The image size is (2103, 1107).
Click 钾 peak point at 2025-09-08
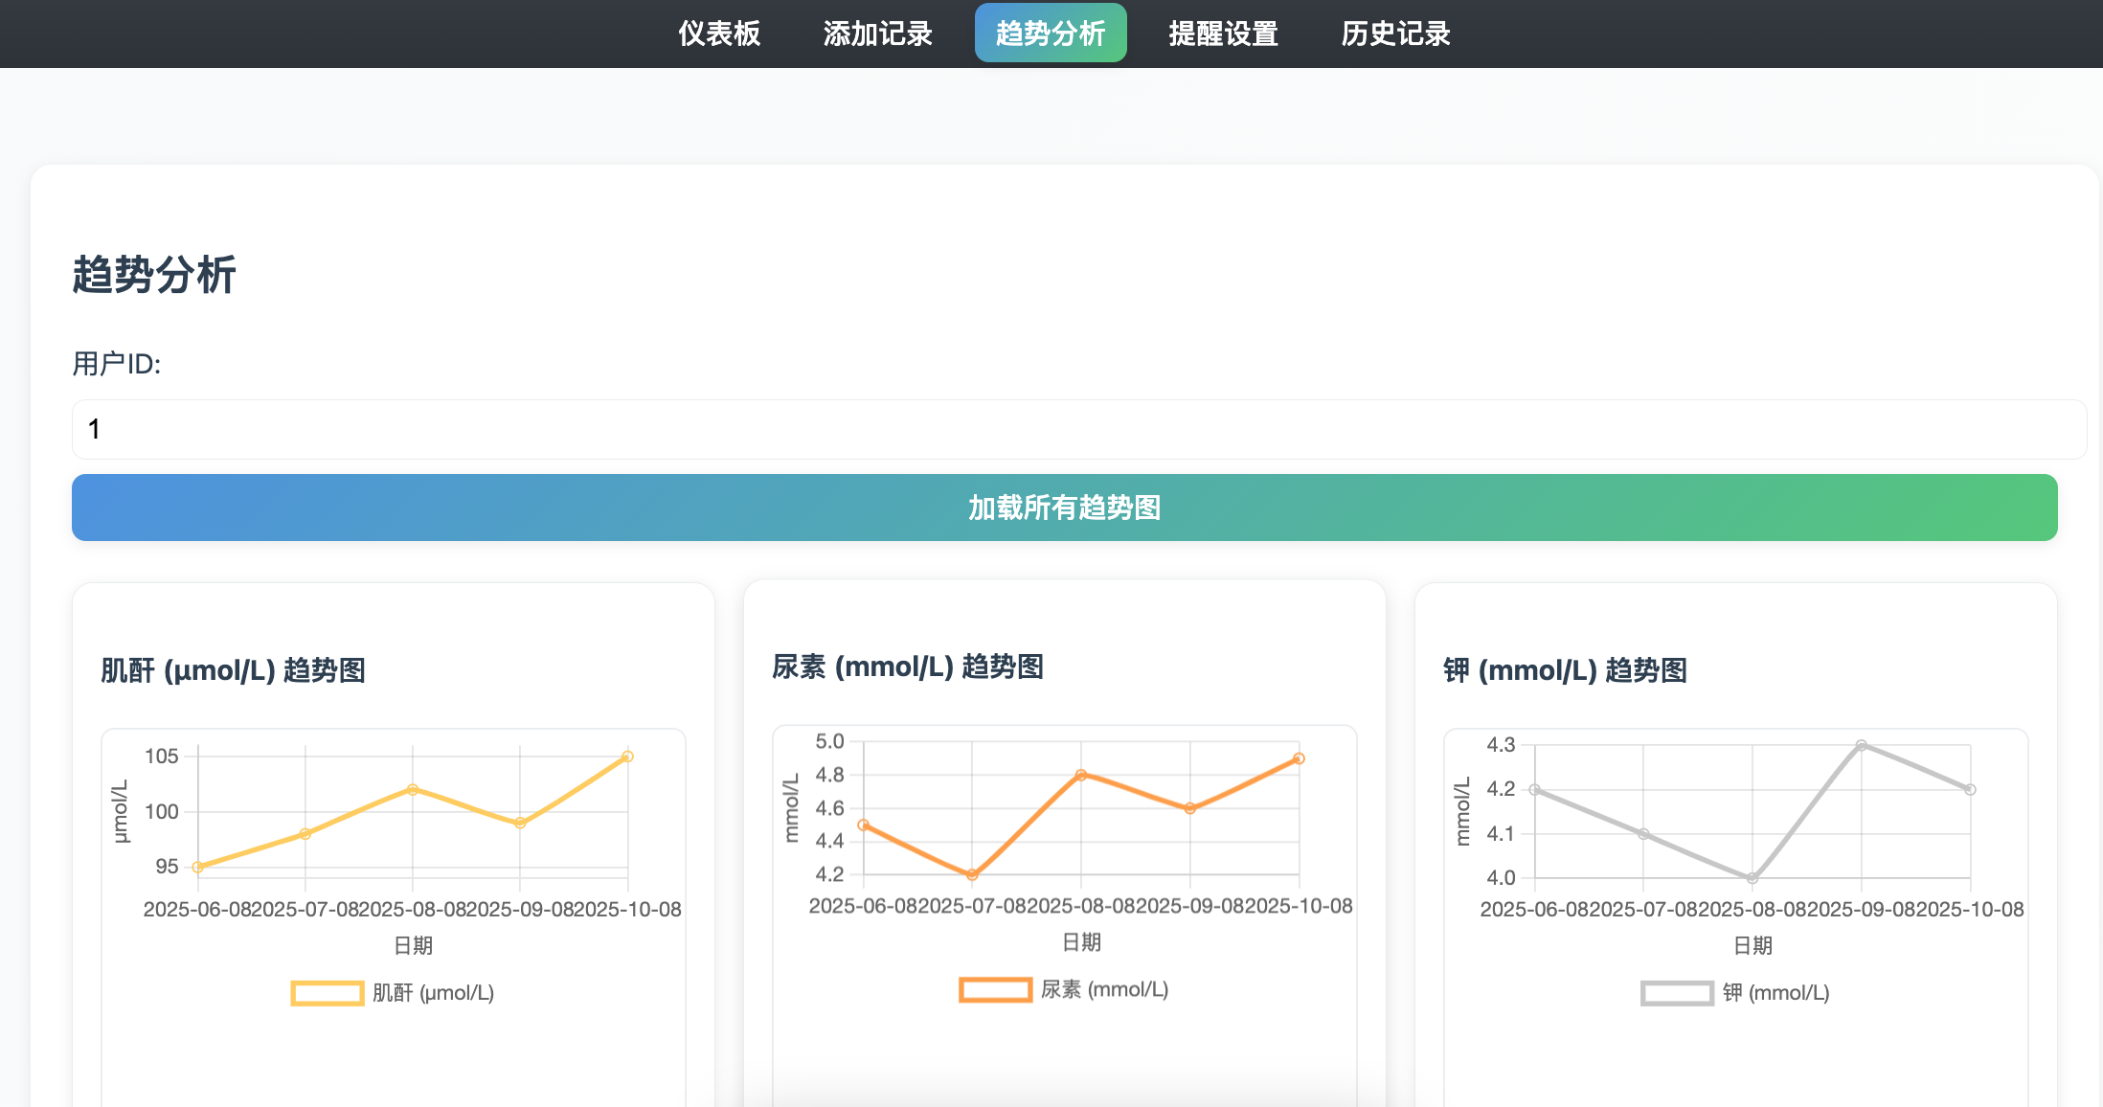tap(1861, 745)
